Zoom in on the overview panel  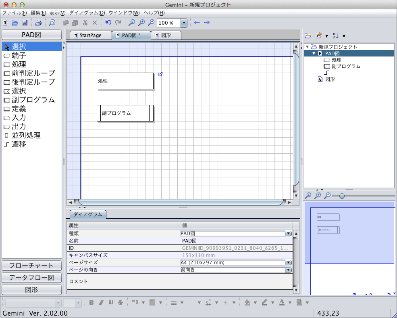(318, 195)
